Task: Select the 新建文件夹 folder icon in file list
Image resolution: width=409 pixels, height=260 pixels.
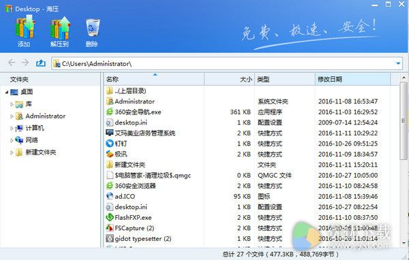Action: click(x=110, y=165)
